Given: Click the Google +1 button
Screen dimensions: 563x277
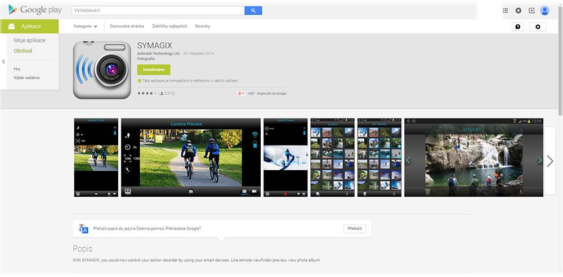Looking at the screenshot, I should coord(242,93).
